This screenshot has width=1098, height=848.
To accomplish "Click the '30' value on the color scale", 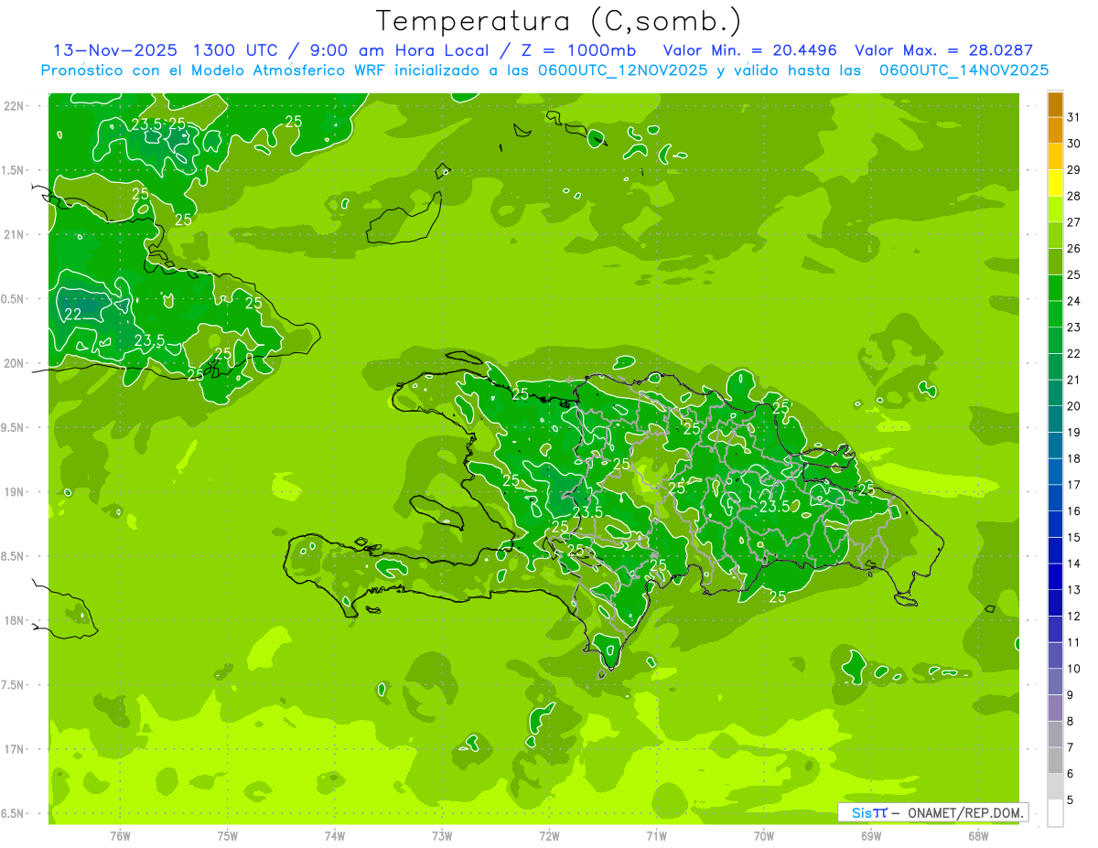I will pos(1074,144).
